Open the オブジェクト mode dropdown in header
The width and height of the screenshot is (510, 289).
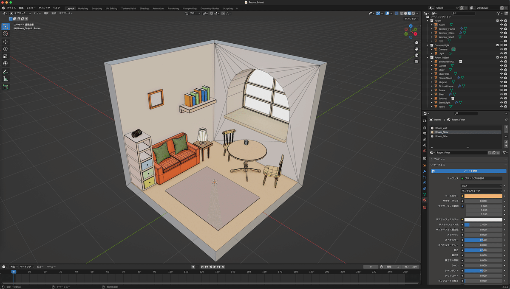click(x=20, y=13)
